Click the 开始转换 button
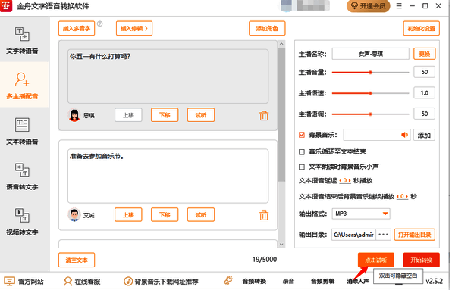Image resolution: width=452 pixels, height=290 pixels. [x=421, y=260]
